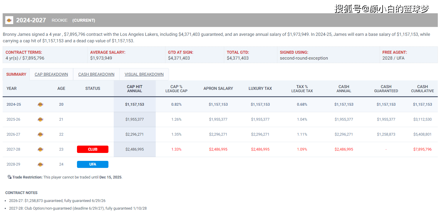The image size is (439, 214).
Task: Click the Status column header
Action: tap(93, 88)
